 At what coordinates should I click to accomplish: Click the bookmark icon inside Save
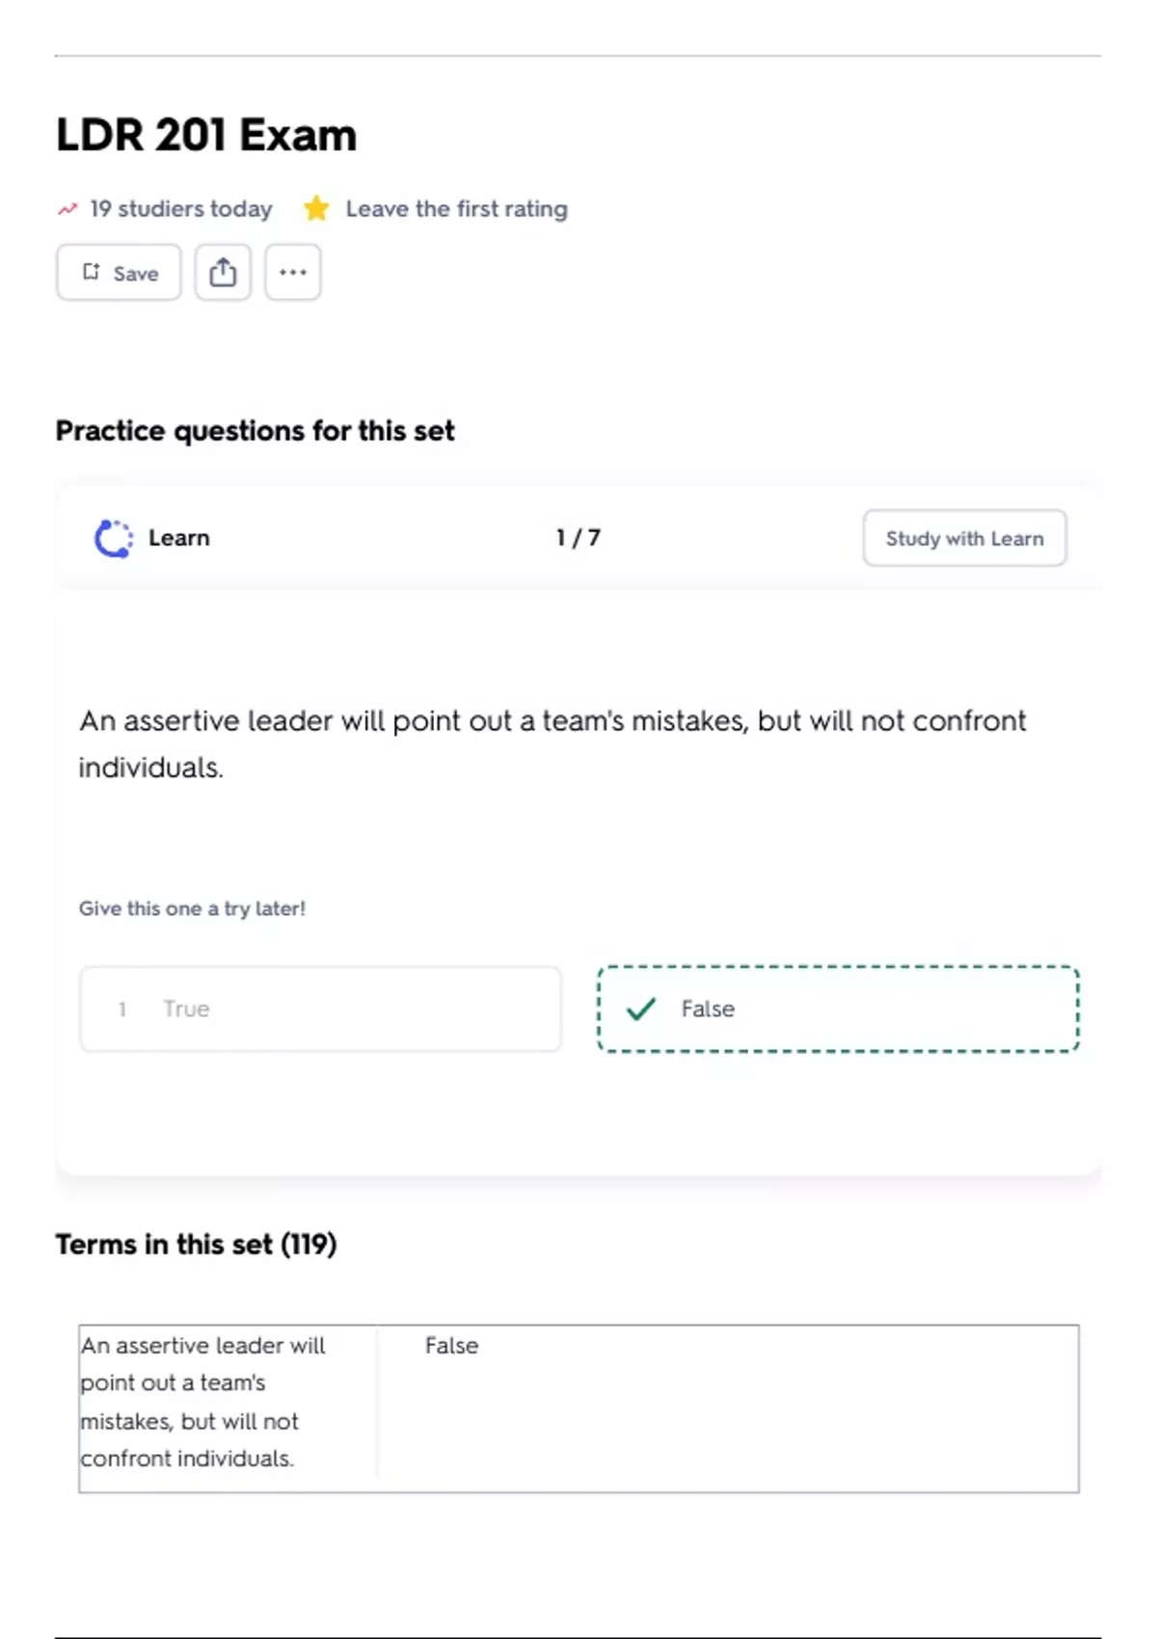coord(92,273)
